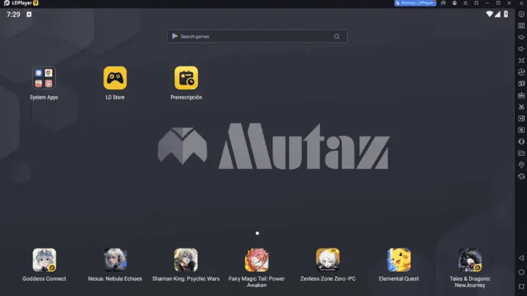The width and height of the screenshot is (527, 296).
Task: Toggle full screen from the sidebar
Action: pyautogui.click(x=521, y=60)
